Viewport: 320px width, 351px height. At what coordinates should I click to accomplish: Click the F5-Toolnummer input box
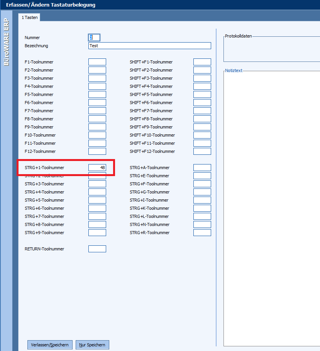pos(97,94)
